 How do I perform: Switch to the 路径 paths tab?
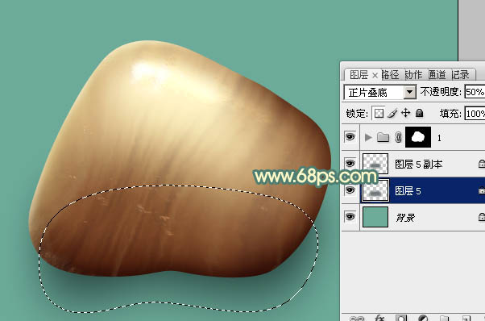(x=391, y=74)
